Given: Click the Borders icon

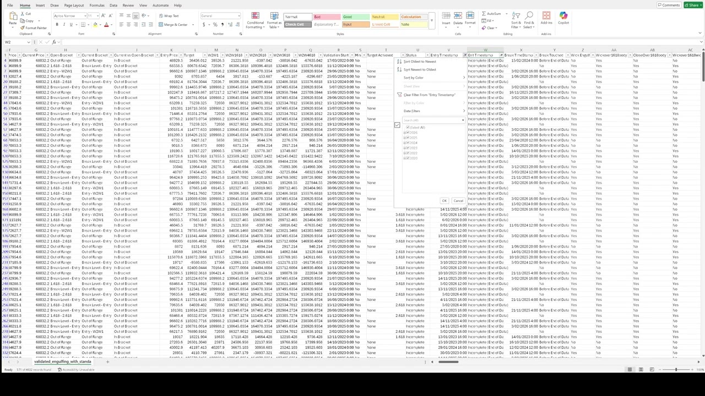Looking at the screenshot, I should (x=83, y=25).
